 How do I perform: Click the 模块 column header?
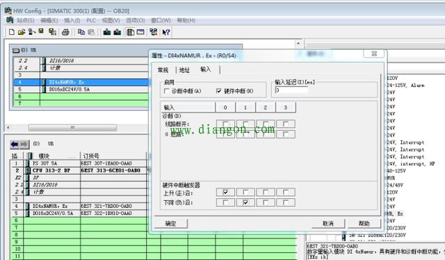click(x=53, y=156)
